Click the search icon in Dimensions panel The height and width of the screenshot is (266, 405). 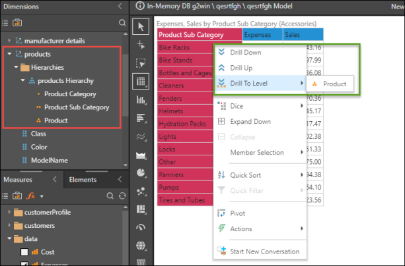[122, 22]
